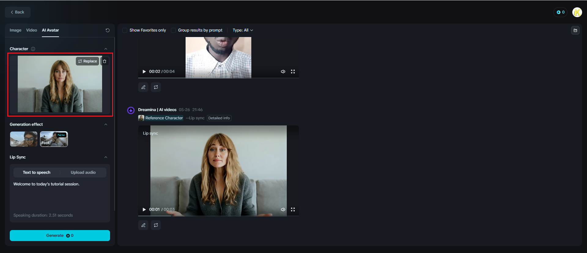Edit the Lip sync video with pencil icon
The image size is (587, 253).
(143, 225)
